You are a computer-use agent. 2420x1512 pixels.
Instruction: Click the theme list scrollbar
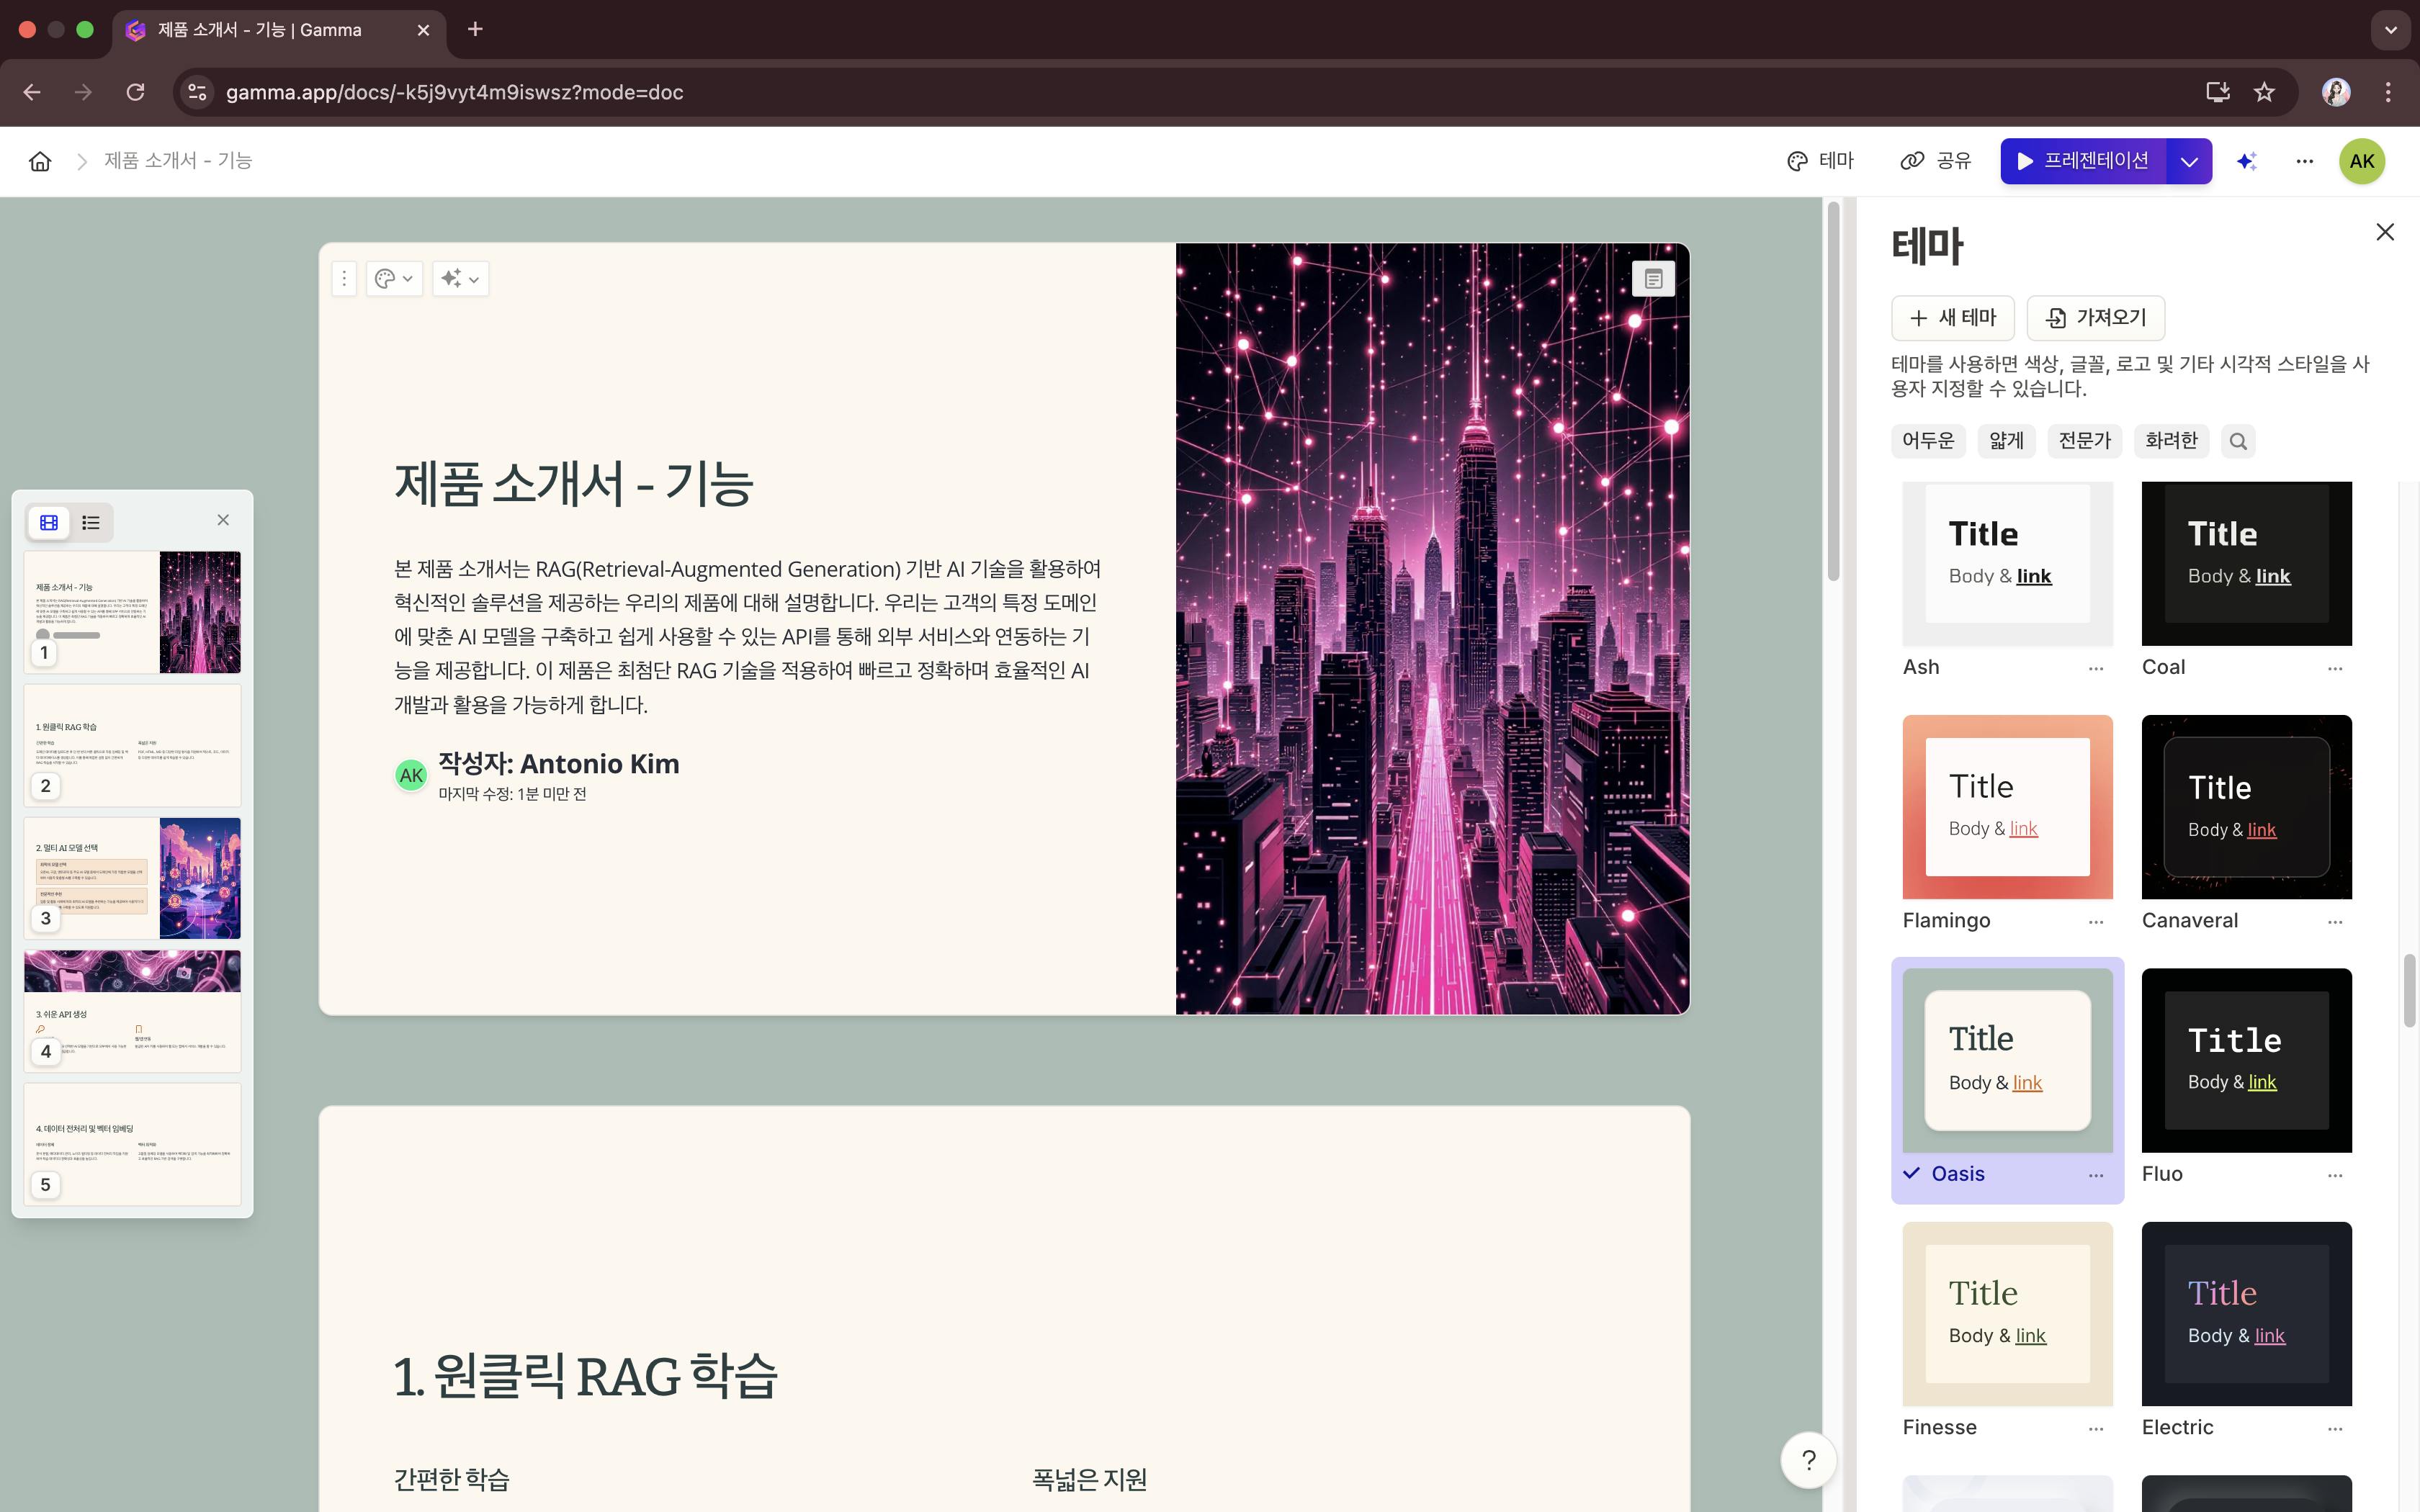pyautogui.click(x=2409, y=990)
